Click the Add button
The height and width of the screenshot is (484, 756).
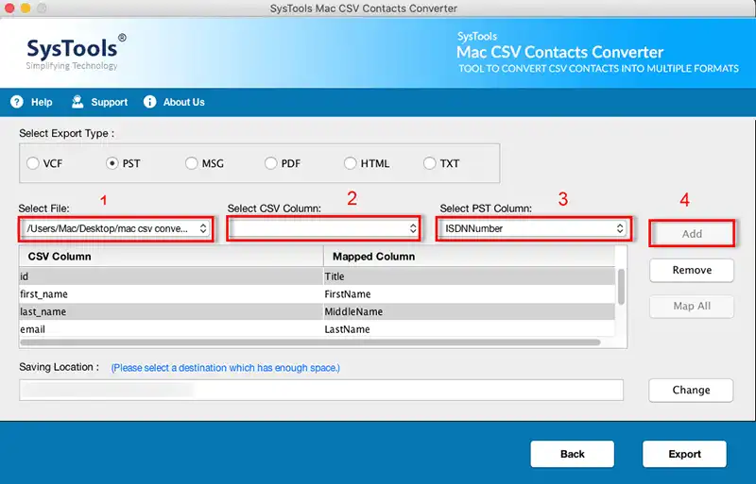point(692,234)
